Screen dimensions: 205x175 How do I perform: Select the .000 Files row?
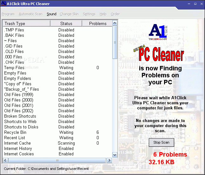[57, 57]
